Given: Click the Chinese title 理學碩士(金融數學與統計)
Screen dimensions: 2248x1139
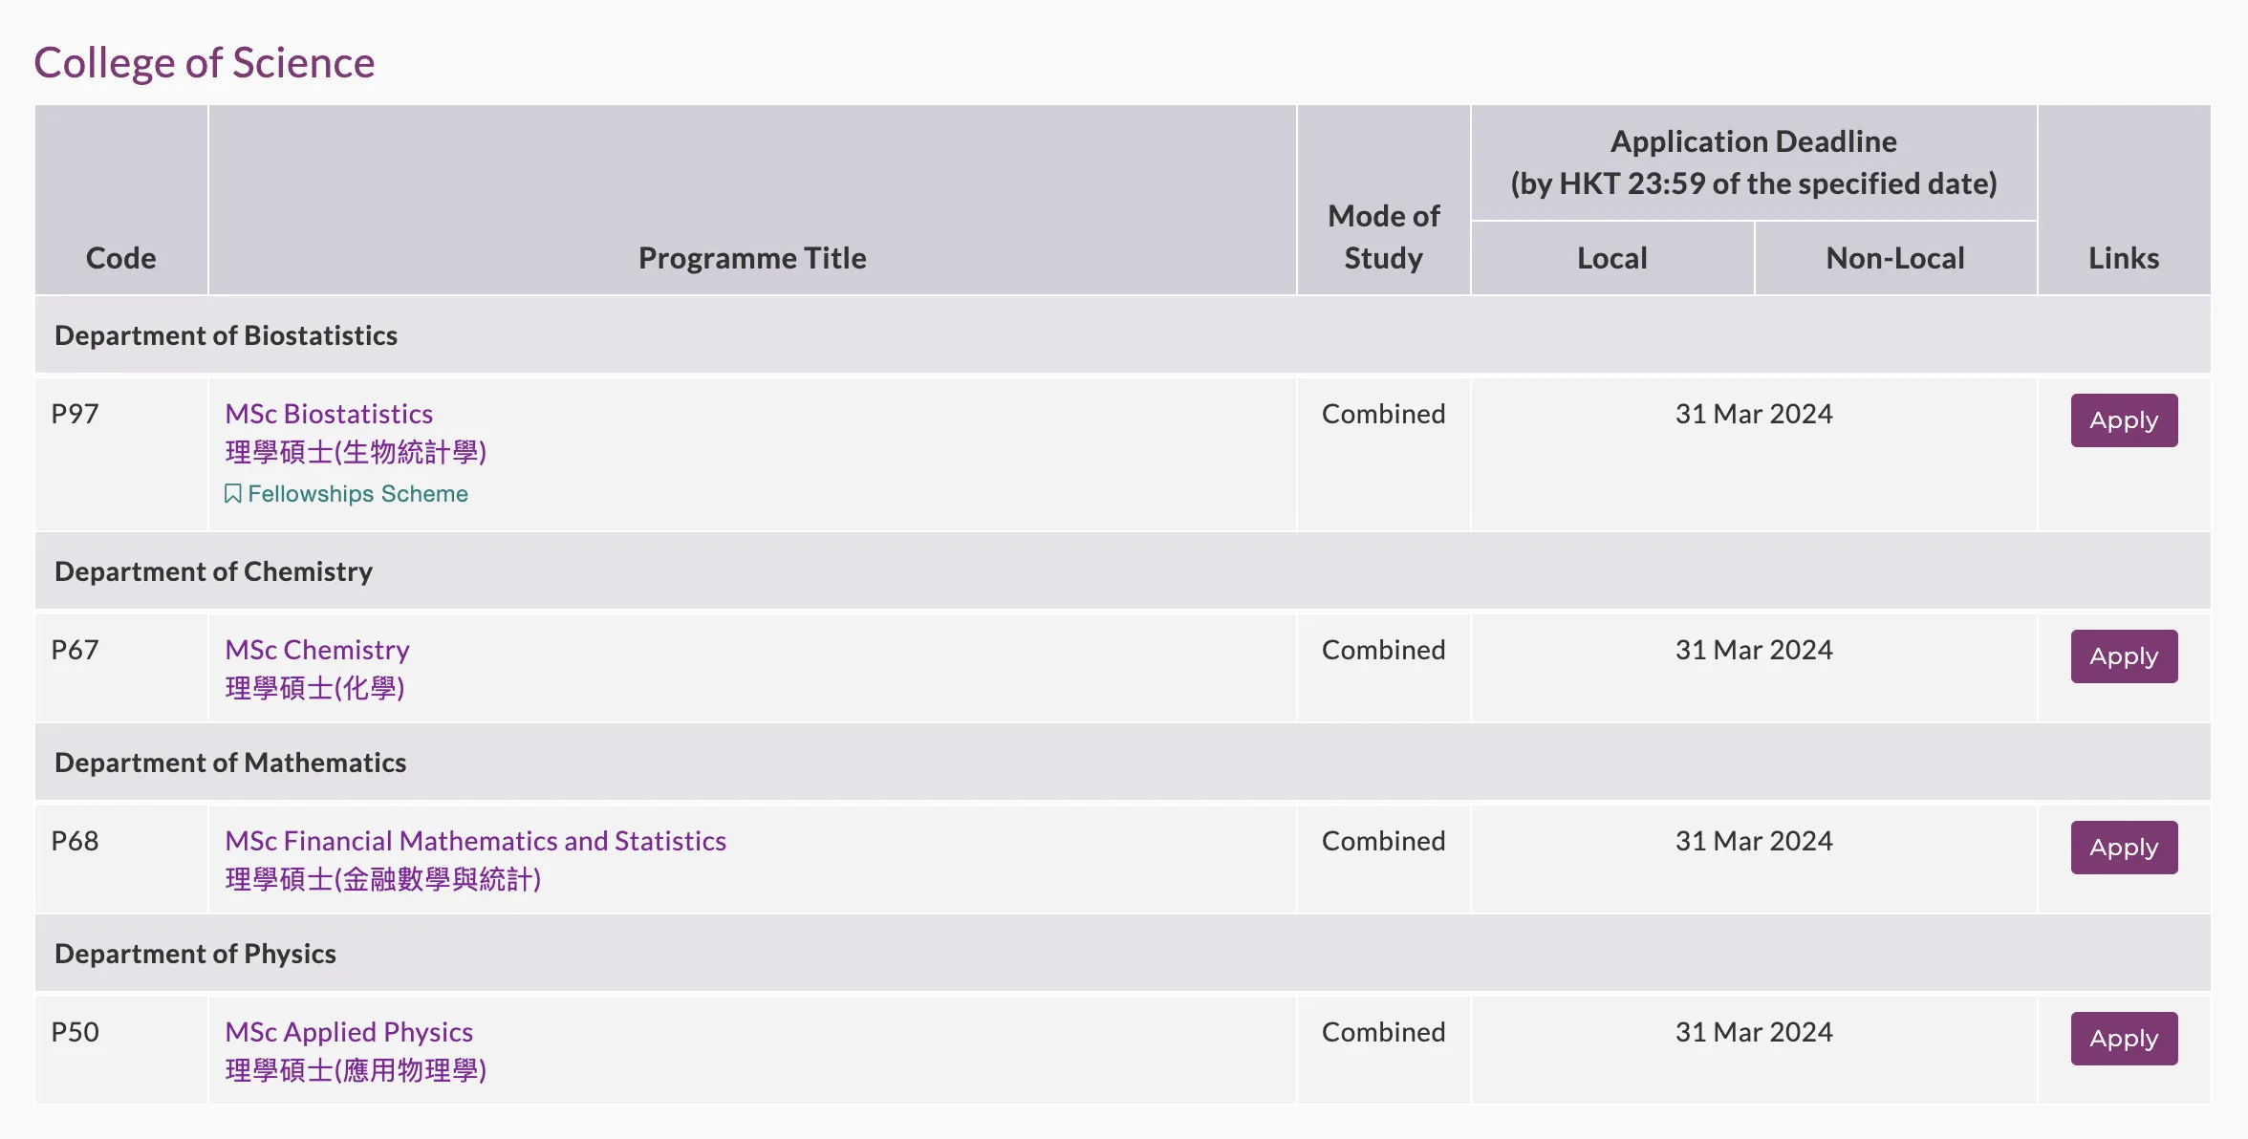Looking at the screenshot, I should [382, 879].
